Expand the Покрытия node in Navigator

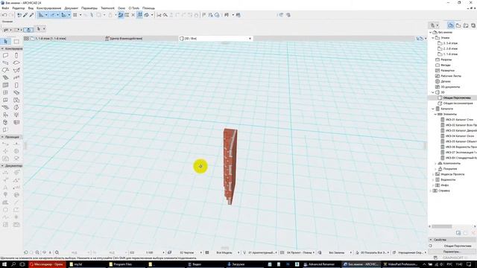point(435,169)
